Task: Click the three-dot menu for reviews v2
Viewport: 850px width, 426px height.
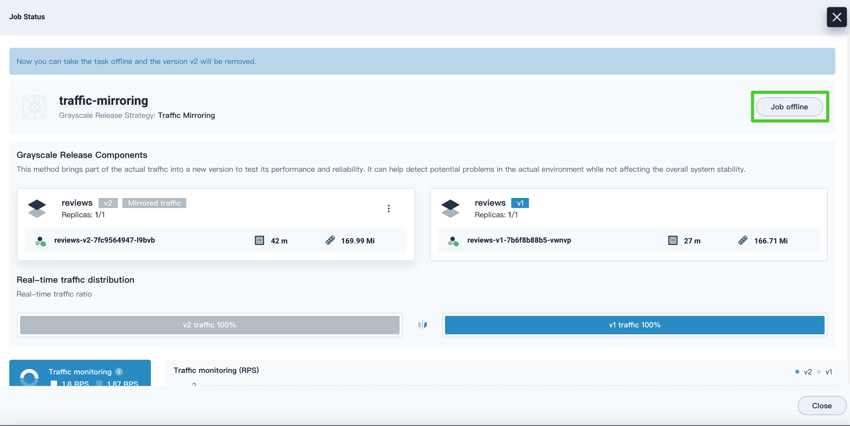Action: 389,209
